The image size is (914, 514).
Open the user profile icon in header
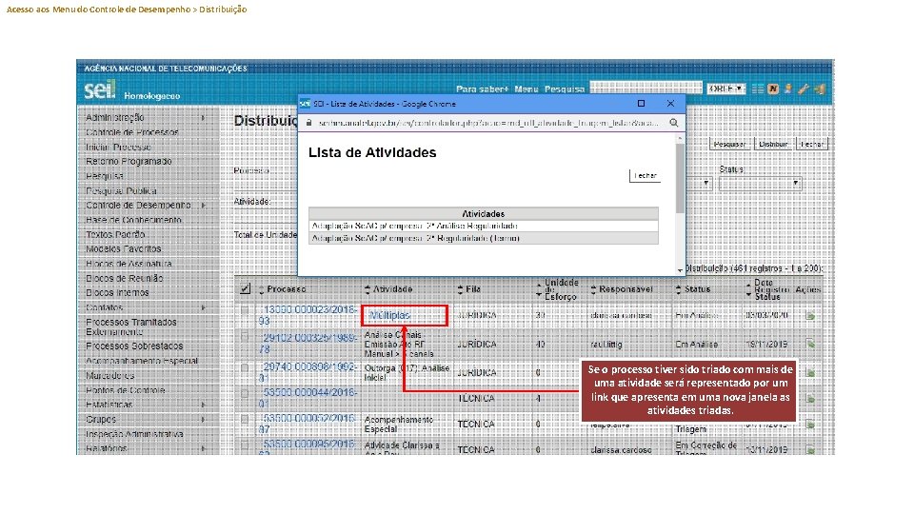[x=788, y=89]
